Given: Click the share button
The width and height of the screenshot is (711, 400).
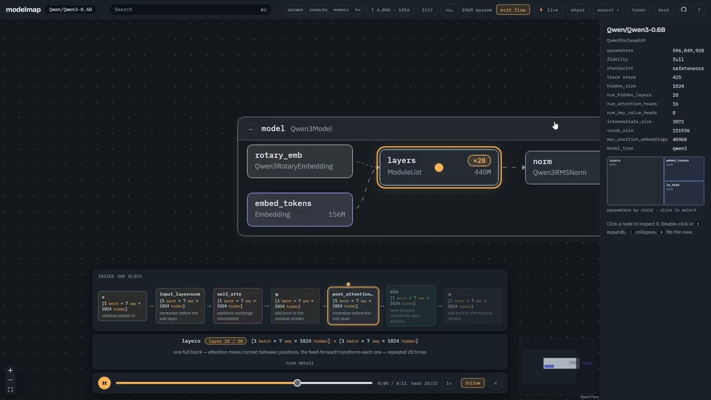Looking at the screenshot, I should click(578, 10).
